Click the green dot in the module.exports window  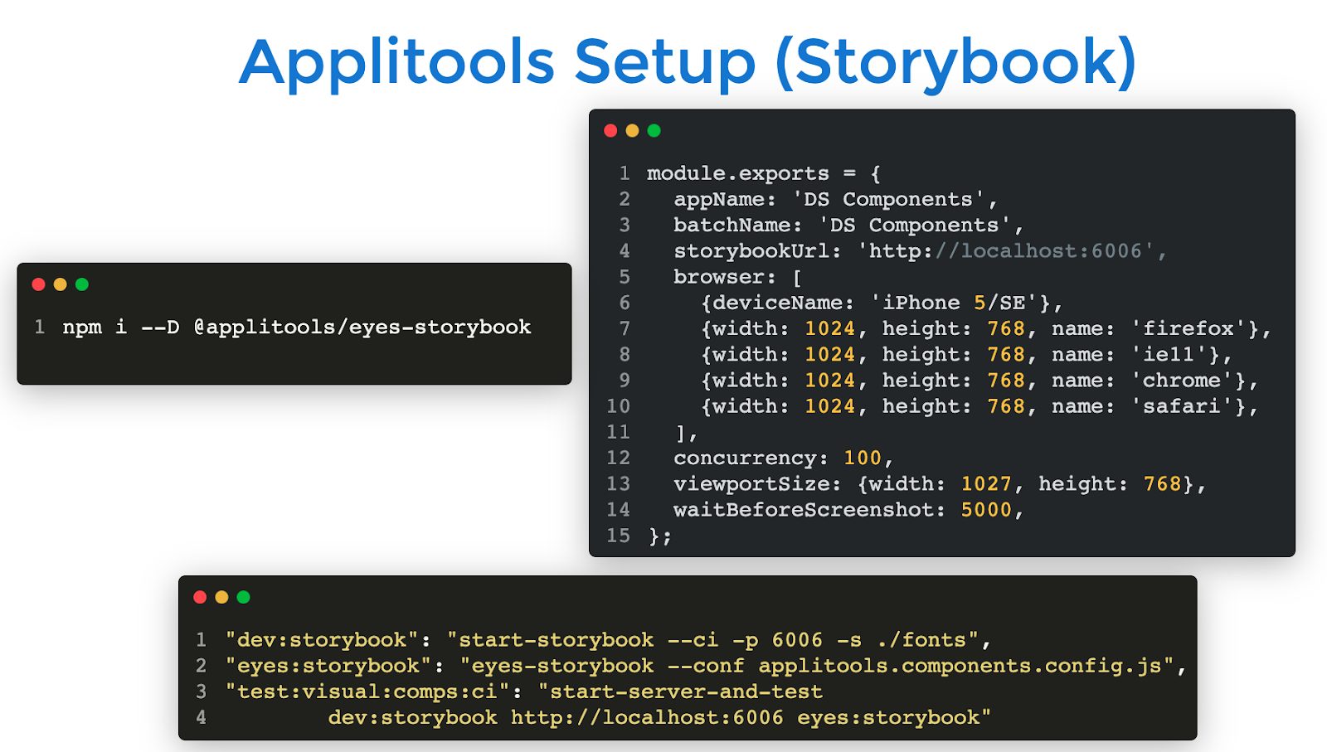click(654, 130)
